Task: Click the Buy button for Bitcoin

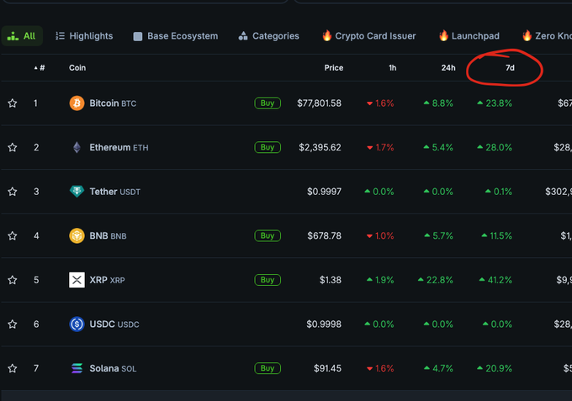Action: click(x=267, y=103)
